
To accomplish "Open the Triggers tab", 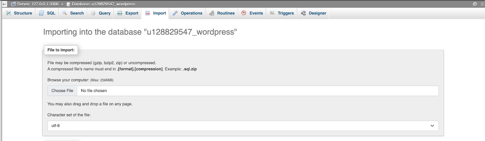I will click(286, 13).
